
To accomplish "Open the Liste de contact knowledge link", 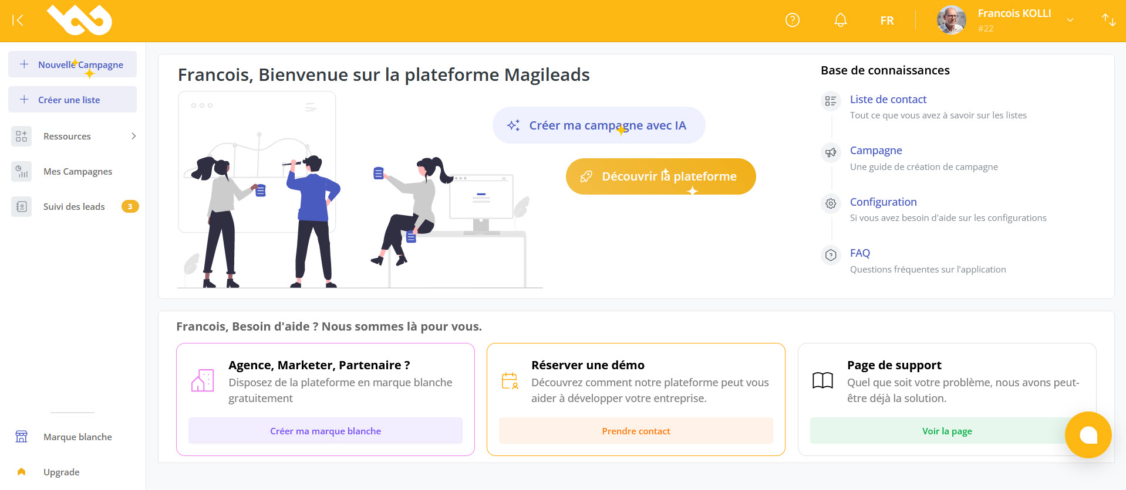I will click(888, 99).
